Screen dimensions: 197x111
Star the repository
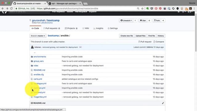[x=143, y=21]
